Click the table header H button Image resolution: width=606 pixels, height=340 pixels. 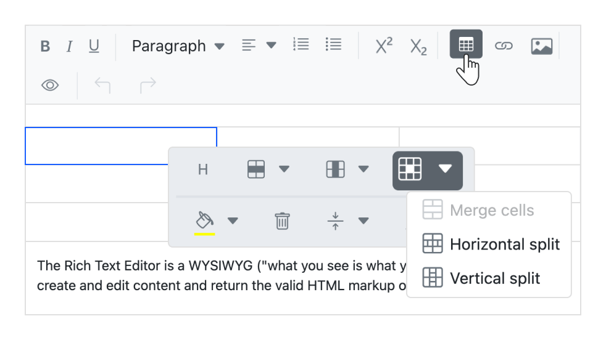202,169
